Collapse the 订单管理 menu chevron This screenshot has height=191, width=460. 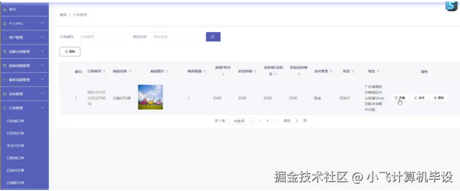(x=42, y=108)
